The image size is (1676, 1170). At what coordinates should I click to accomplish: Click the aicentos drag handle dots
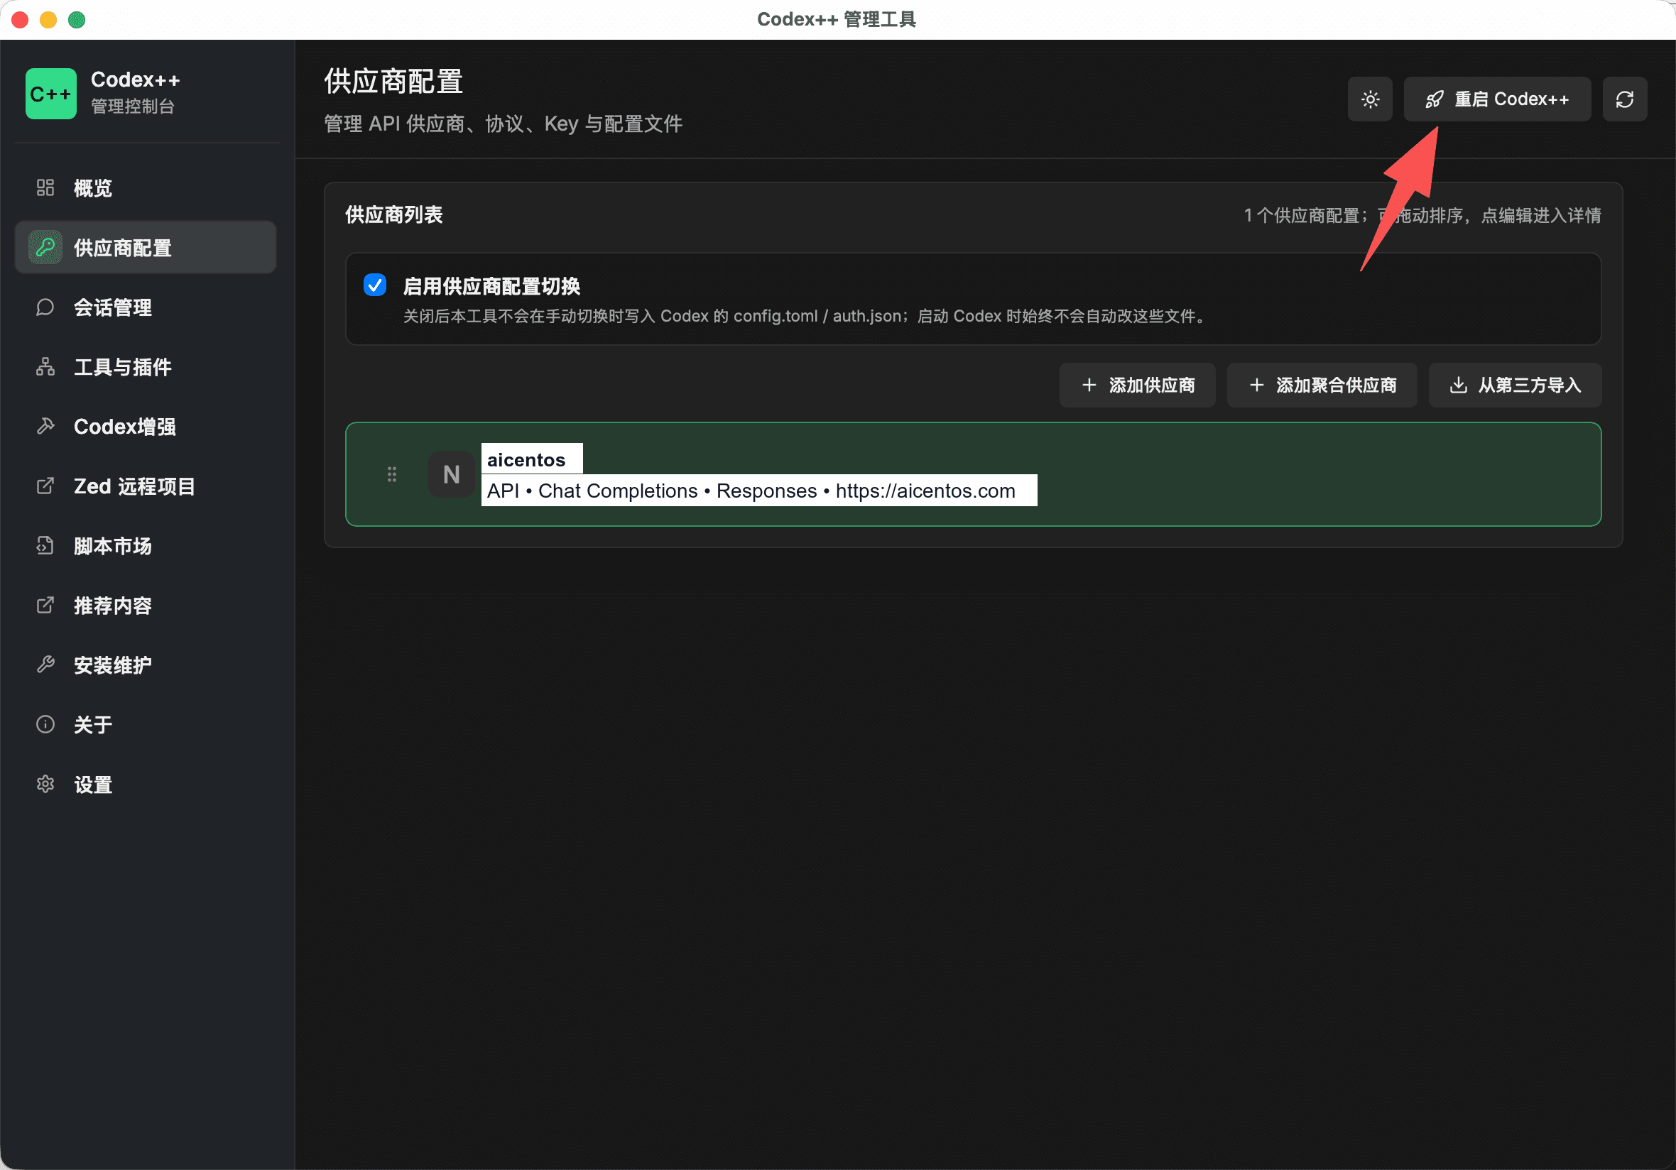click(392, 474)
